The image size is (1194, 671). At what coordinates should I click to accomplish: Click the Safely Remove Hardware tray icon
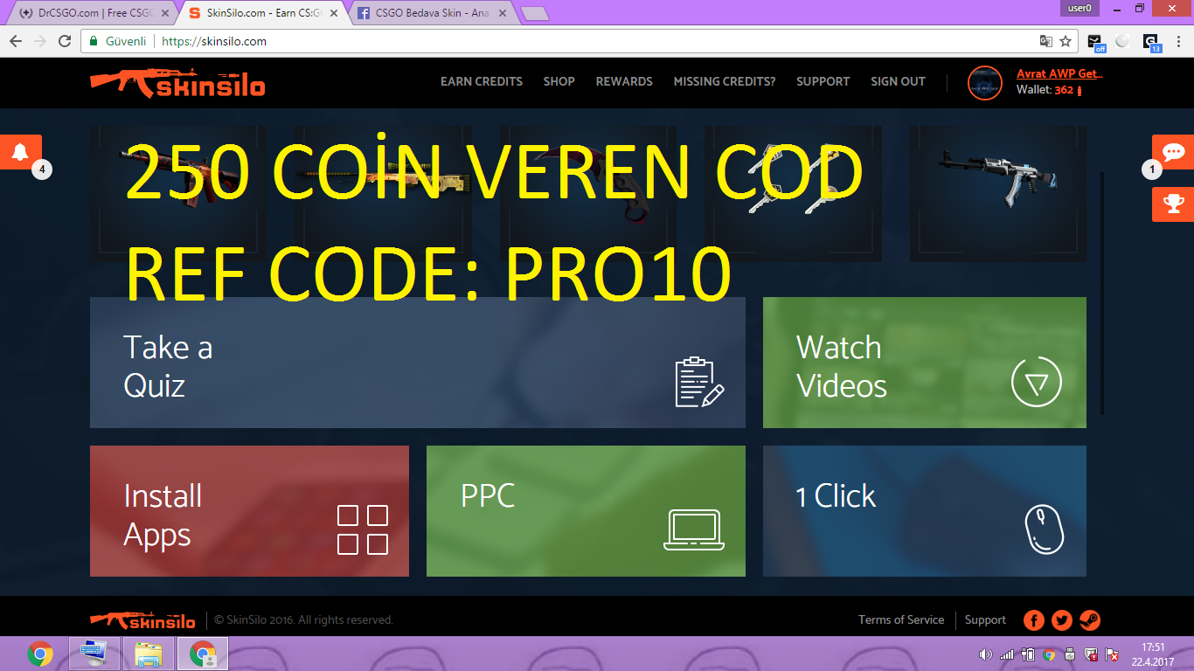tap(1070, 654)
